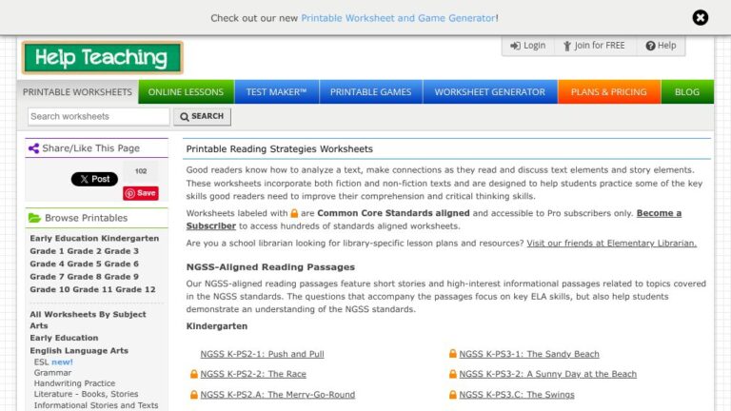Click lock icon beside The Race
This screenshot has width=731, height=411.
point(194,374)
